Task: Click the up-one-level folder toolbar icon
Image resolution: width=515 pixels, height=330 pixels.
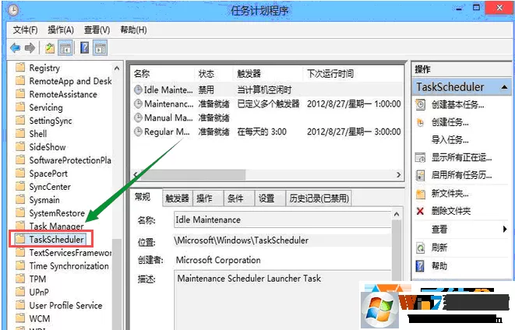Action: (x=50, y=48)
